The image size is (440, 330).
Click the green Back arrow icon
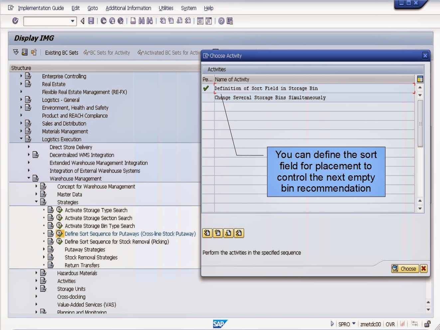(104, 21)
